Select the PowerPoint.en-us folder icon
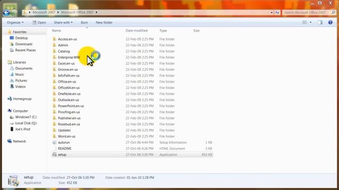This screenshot has width=339, height=190. click(x=55, y=106)
